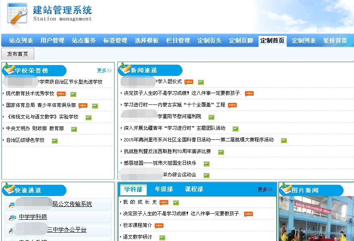The height and width of the screenshot is (241, 354).
Task: Open the 站点列表 menu item
Action: coord(21,41)
